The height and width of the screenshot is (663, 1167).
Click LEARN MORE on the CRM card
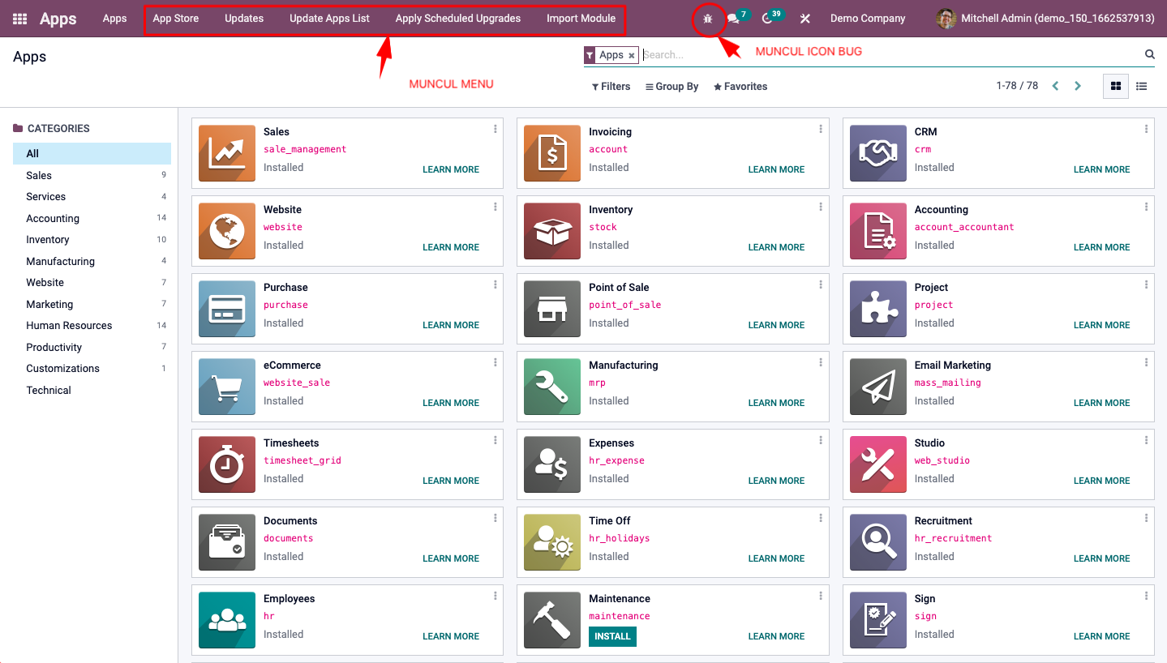point(1100,169)
